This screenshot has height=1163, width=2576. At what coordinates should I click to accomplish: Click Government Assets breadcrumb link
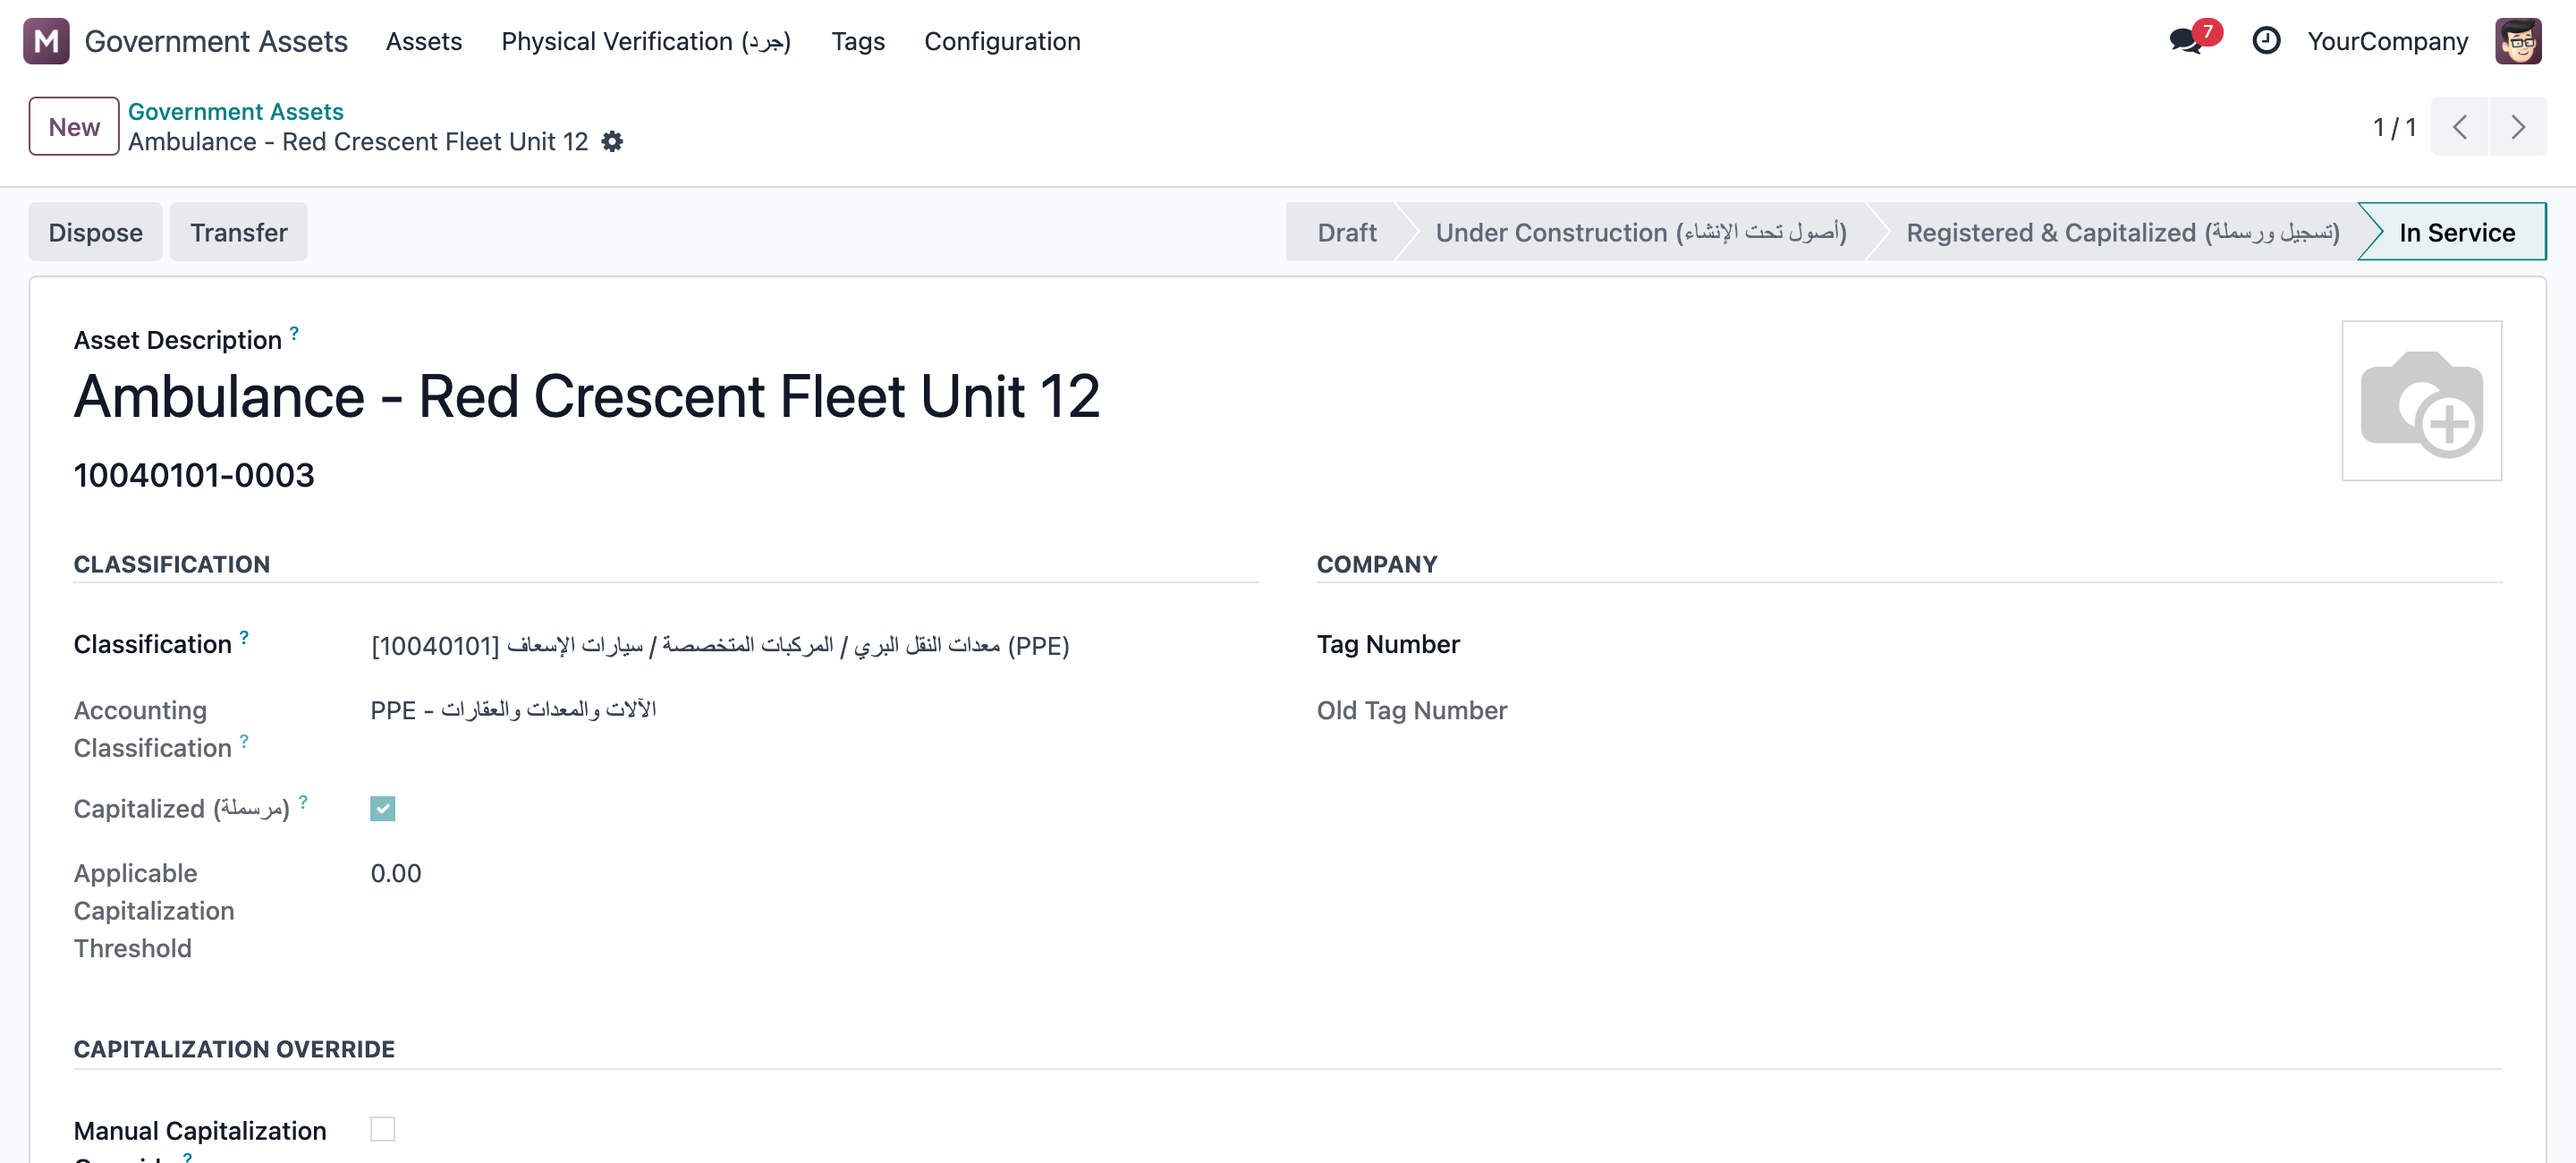tap(235, 111)
